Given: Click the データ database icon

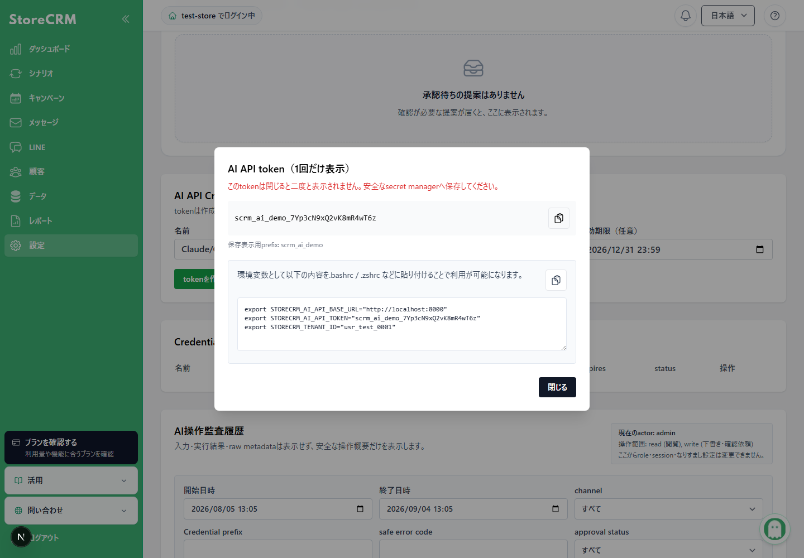Looking at the screenshot, I should 16,196.
